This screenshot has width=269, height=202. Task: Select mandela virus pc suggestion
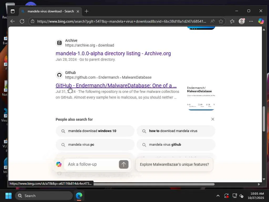(x=95, y=145)
